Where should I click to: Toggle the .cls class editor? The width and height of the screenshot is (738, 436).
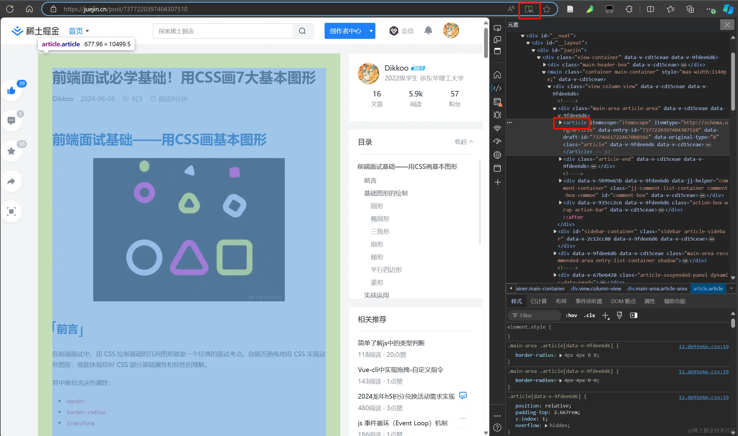(589, 315)
